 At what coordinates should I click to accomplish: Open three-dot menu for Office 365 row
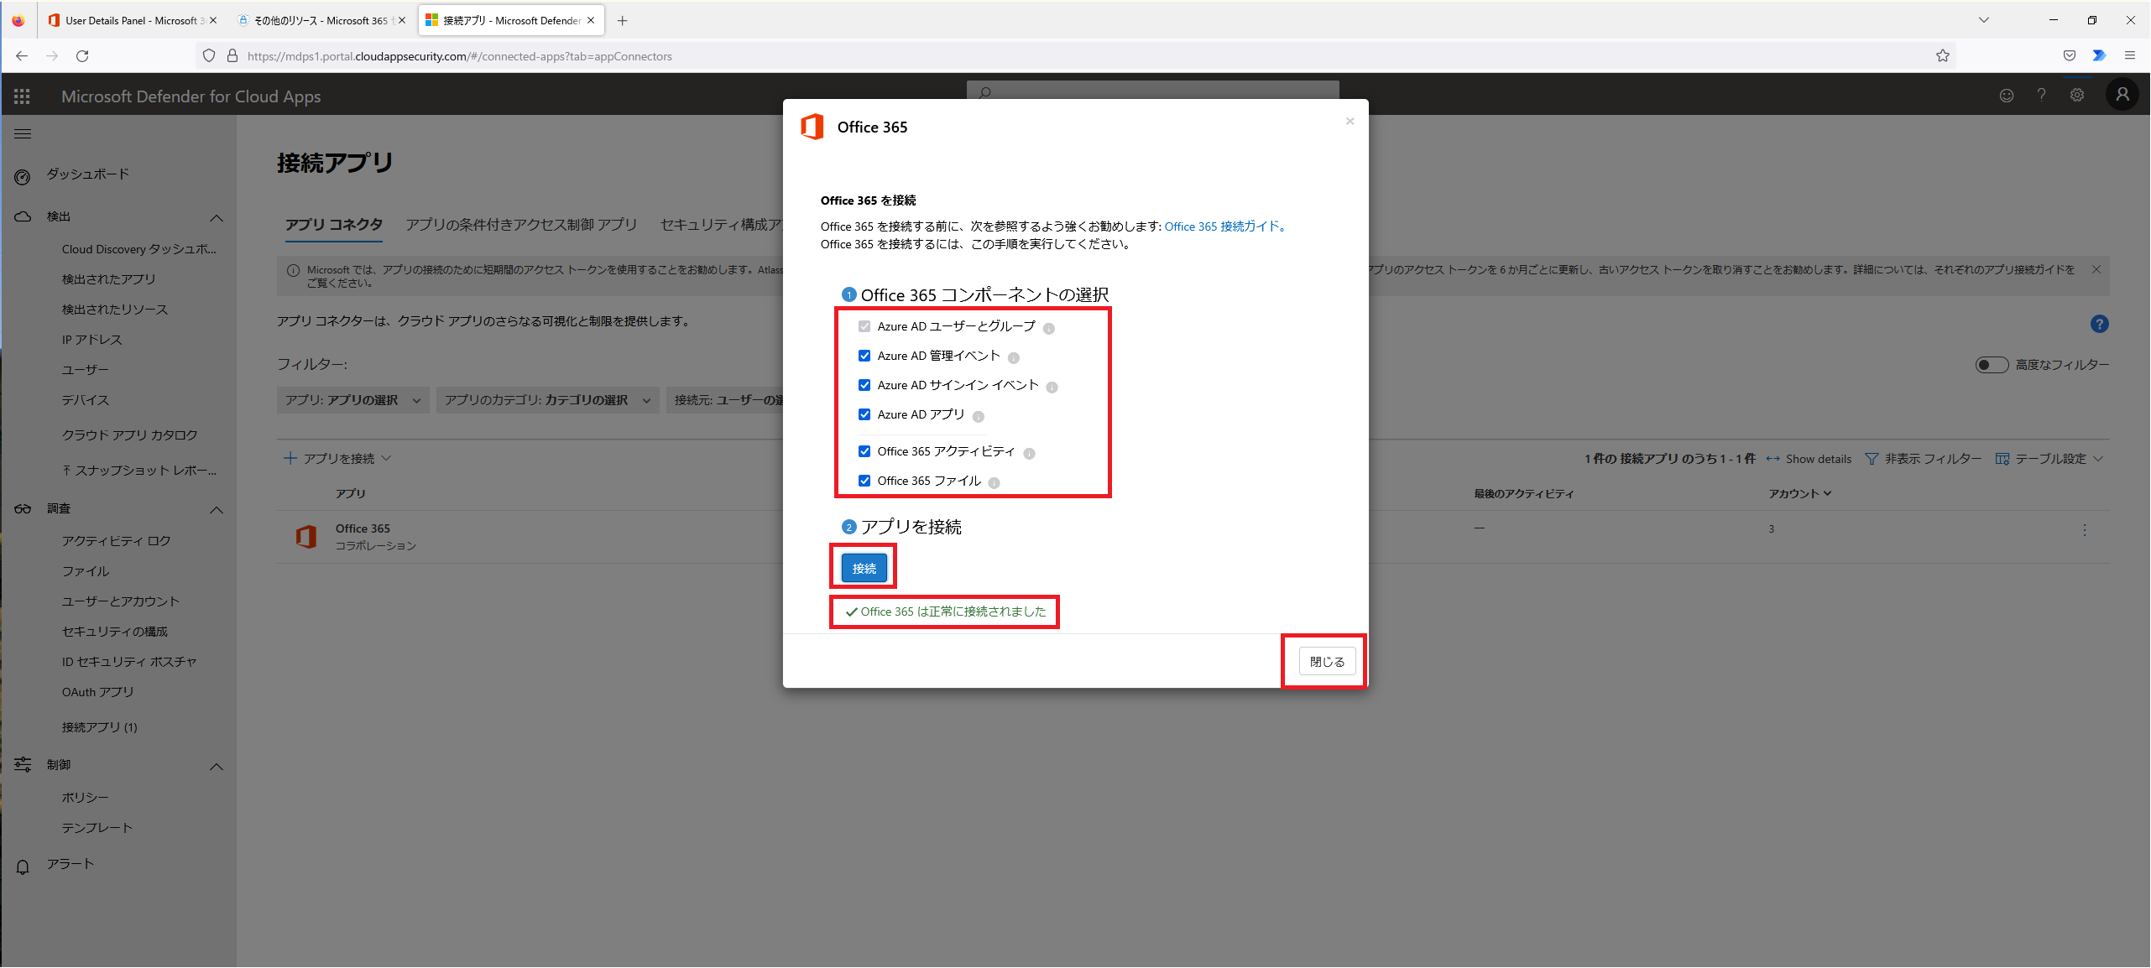2084,530
